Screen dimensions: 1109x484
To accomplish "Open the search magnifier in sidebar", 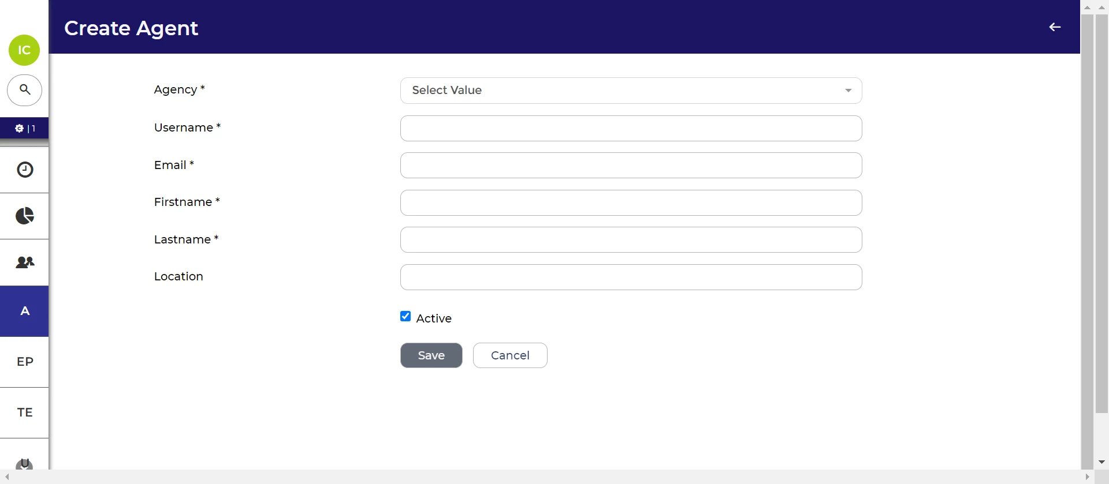I will click(24, 90).
